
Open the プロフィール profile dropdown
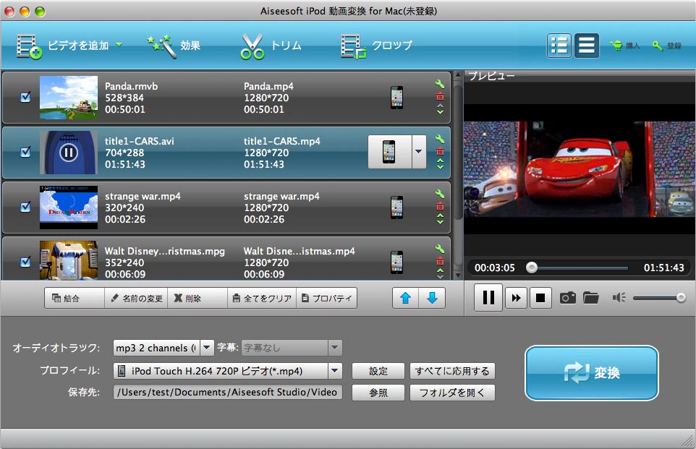pyautogui.click(x=334, y=371)
